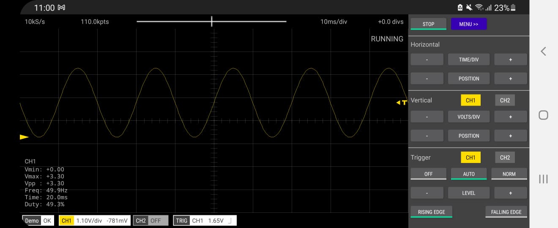Increase horizontal TIME/DIV with plus
The width and height of the screenshot is (558, 228).
pos(510,60)
